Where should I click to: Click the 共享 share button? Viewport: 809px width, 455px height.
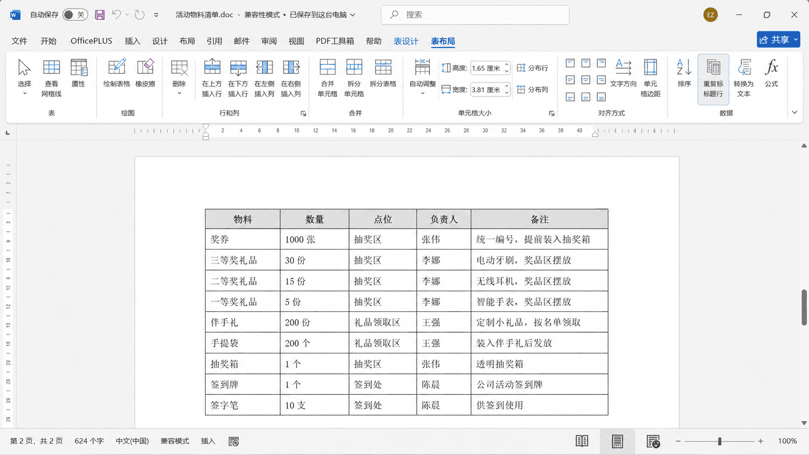pyautogui.click(x=778, y=40)
